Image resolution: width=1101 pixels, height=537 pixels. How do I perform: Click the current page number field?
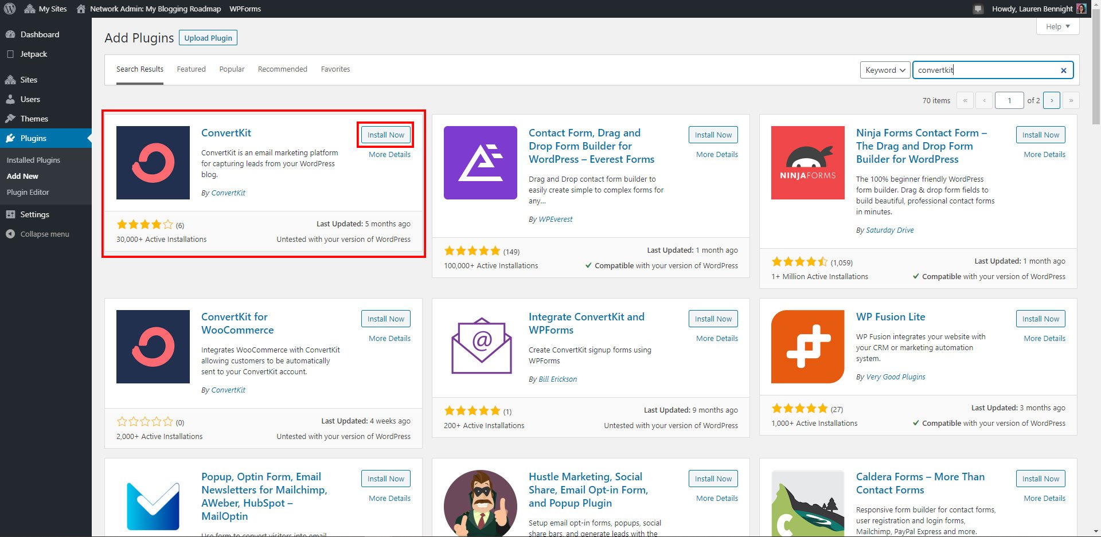click(1009, 100)
